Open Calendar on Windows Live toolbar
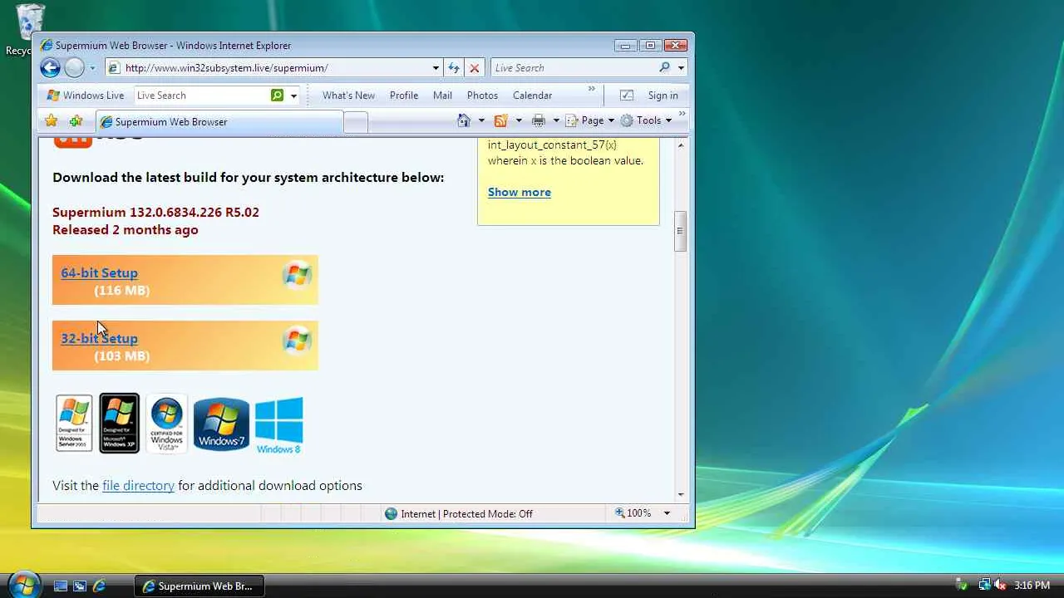The width and height of the screenshot is (1064, 598). coord(532,96)
